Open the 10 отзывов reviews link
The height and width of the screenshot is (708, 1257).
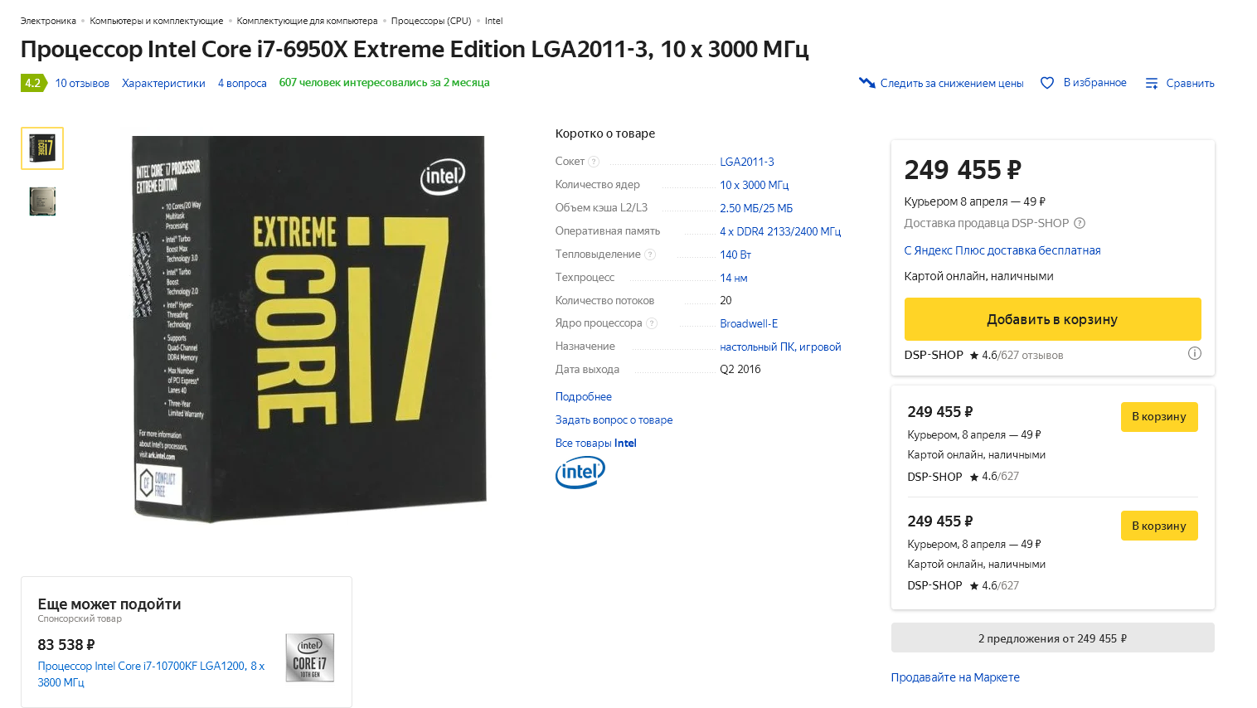pos(82,83)
